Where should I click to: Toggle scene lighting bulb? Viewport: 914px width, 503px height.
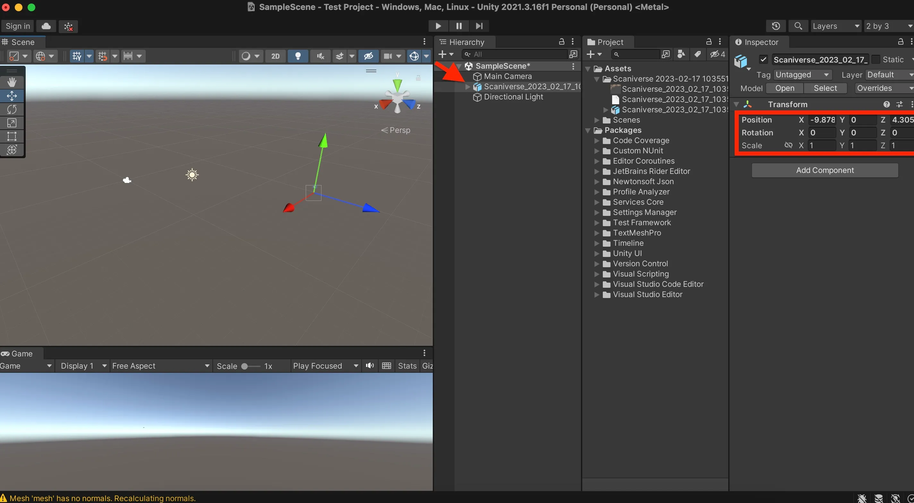click(x=298, y=56)
